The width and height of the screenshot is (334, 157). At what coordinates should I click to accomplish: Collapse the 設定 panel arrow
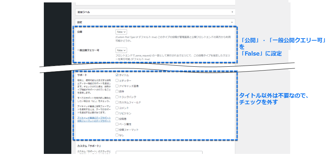coord(232,22)
